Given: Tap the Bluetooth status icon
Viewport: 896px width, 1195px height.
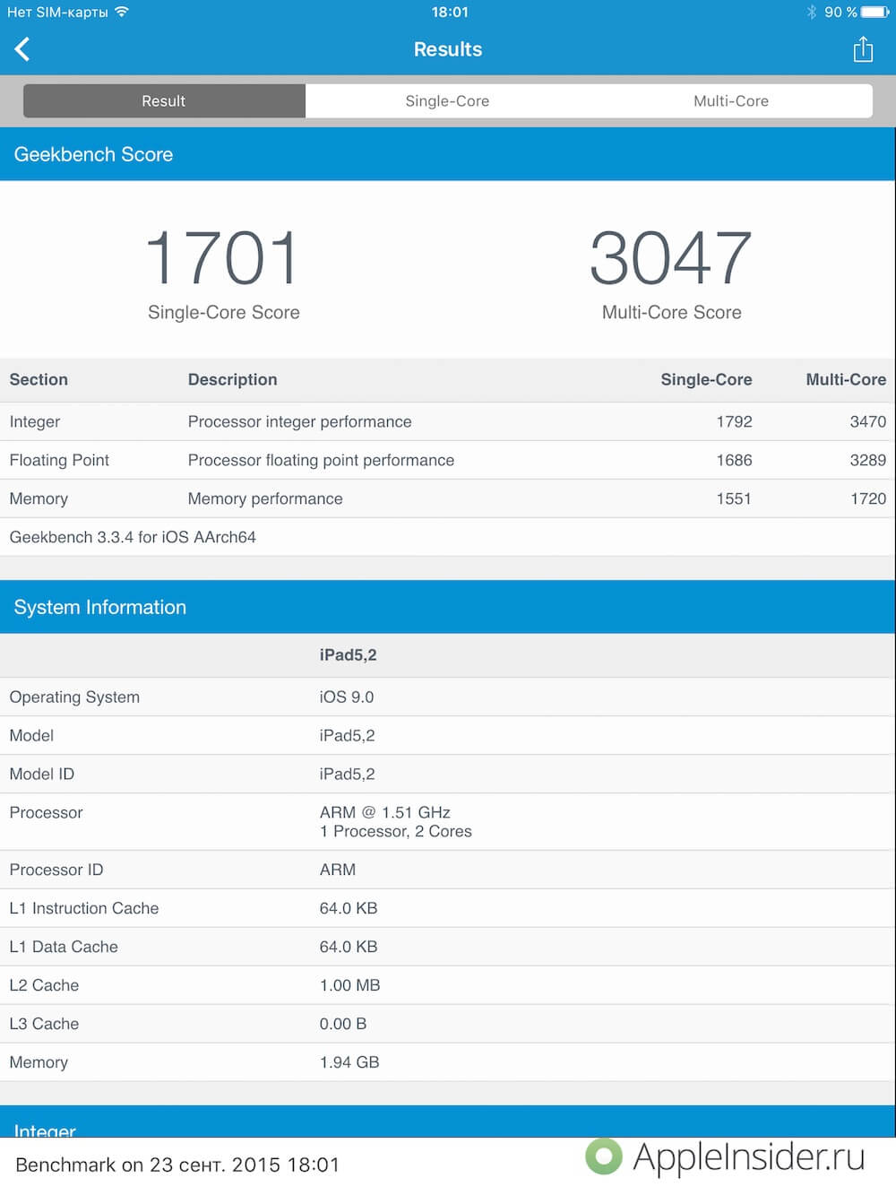Looking at the screenshot, I should 811,12.
